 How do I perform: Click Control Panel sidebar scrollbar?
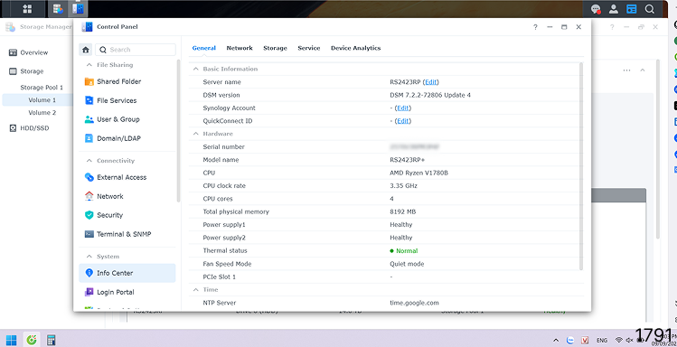pyautogui.click(x=179, y=131)
